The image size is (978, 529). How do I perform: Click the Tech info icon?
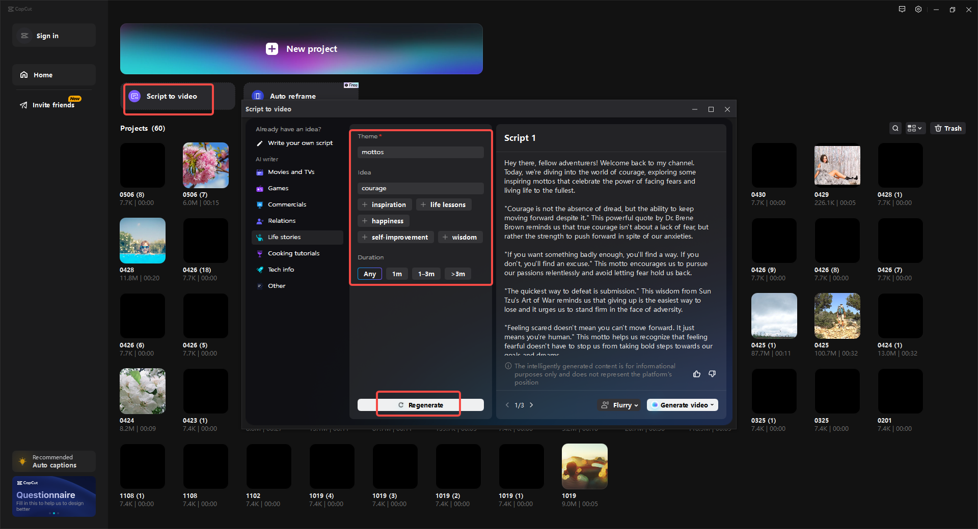(x=260, y=270)
